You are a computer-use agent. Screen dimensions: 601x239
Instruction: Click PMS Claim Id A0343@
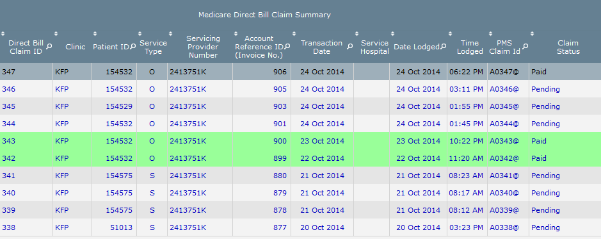tap(504, 141)
